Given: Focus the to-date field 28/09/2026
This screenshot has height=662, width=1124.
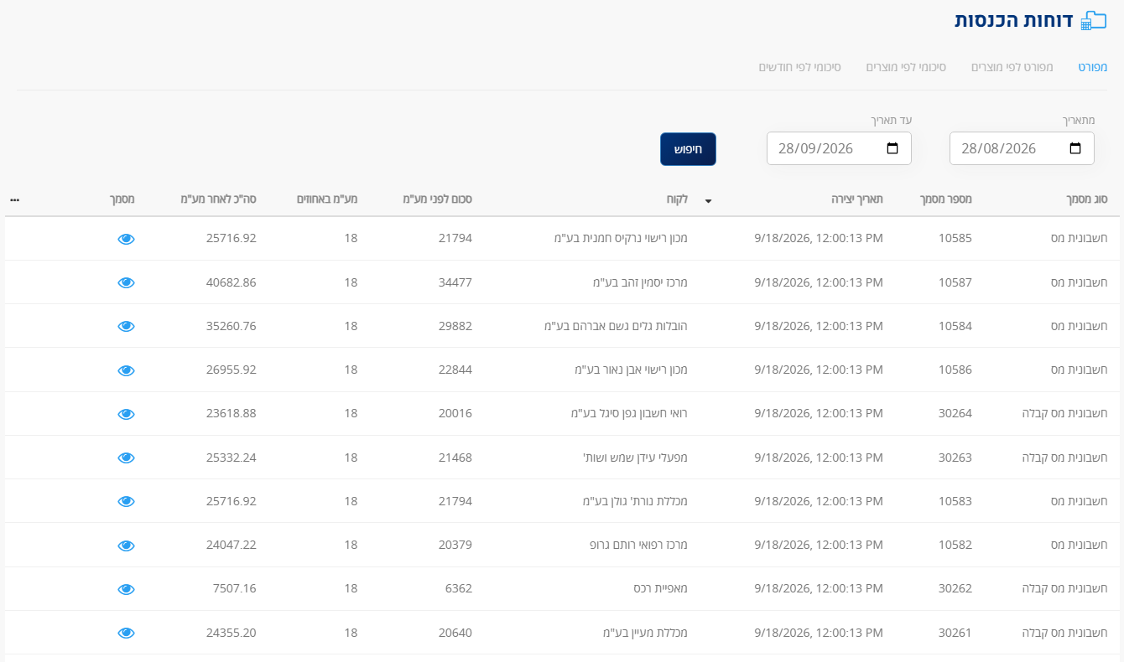Looking at the screenshot, I should coord(839,148).
